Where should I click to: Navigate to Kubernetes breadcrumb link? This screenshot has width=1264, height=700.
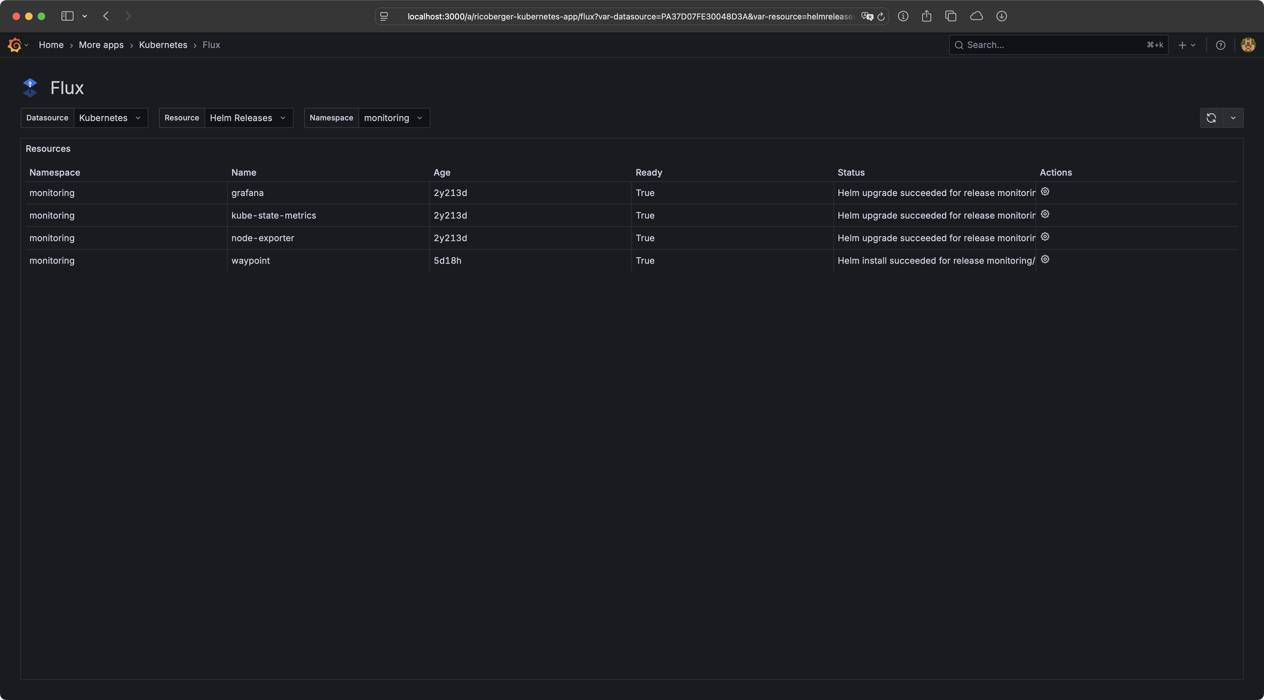(x=163, y=45)
